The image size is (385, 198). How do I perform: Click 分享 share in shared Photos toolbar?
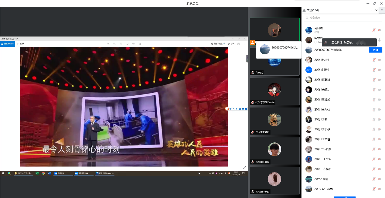tap(230, 44)
